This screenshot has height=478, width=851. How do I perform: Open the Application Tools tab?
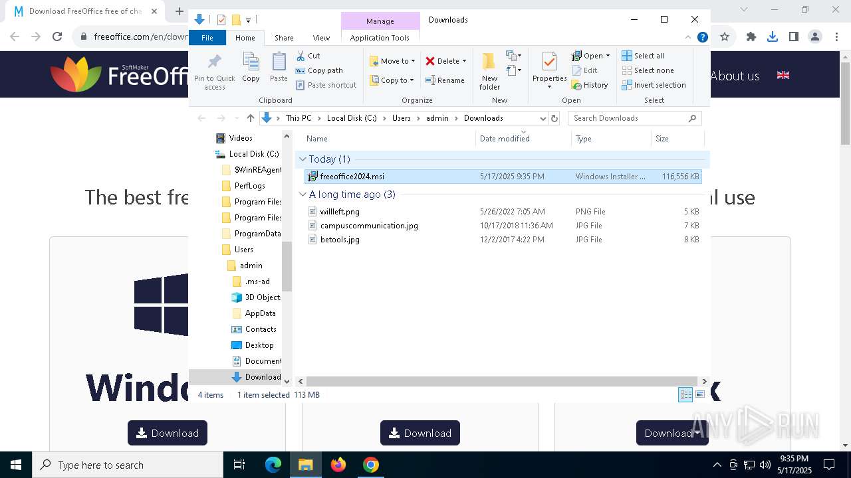380,38
